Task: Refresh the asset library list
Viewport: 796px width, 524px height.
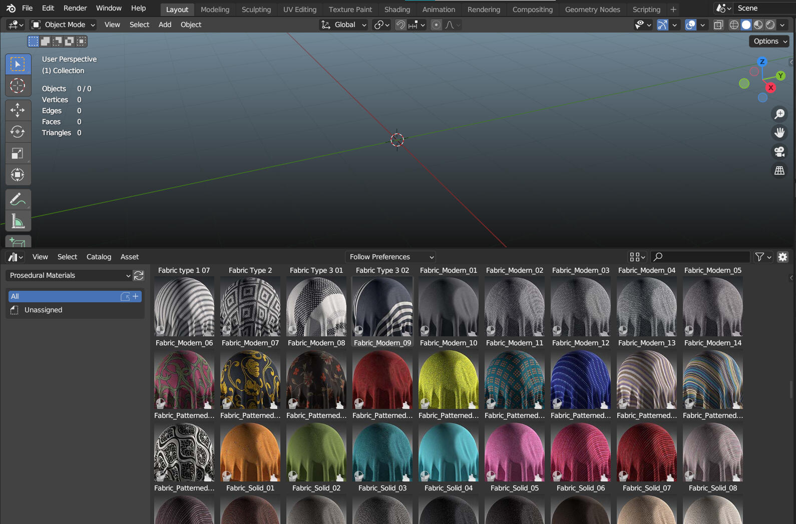Action: tap(139, 275)
